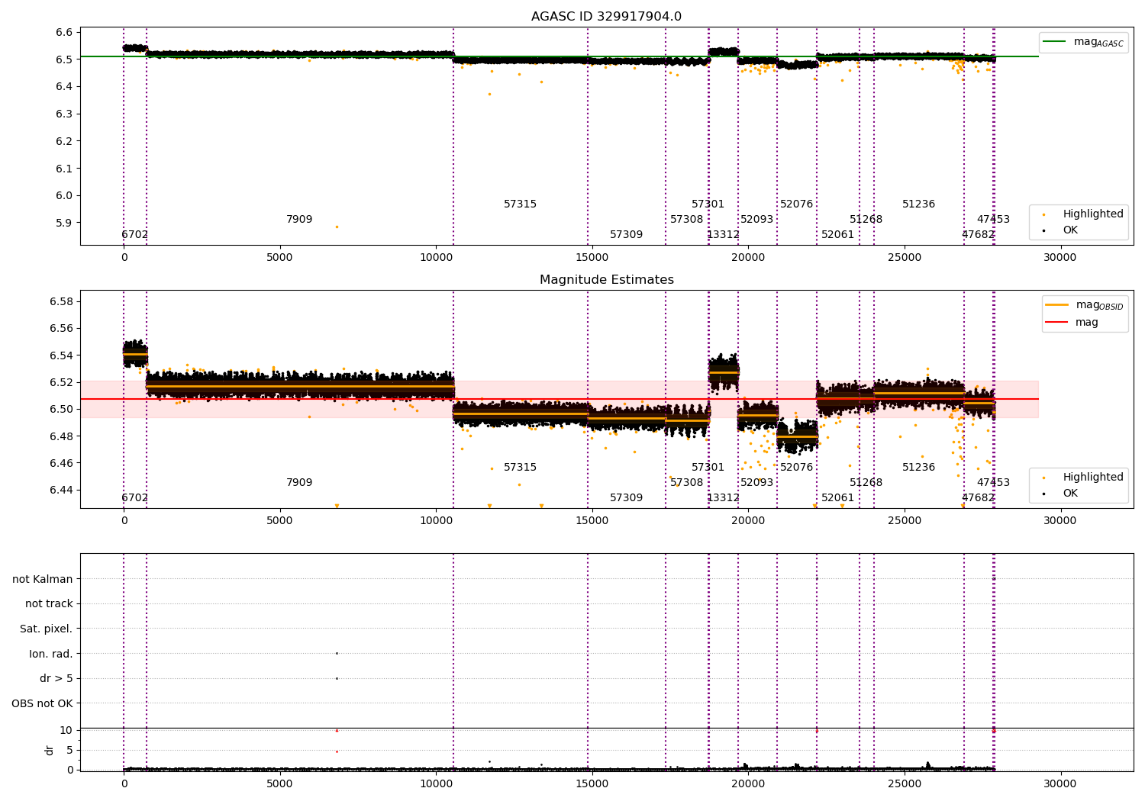Click the 10 tick on the dr axis
Screen dimensions: 1145x801
(x=66, y=730)
